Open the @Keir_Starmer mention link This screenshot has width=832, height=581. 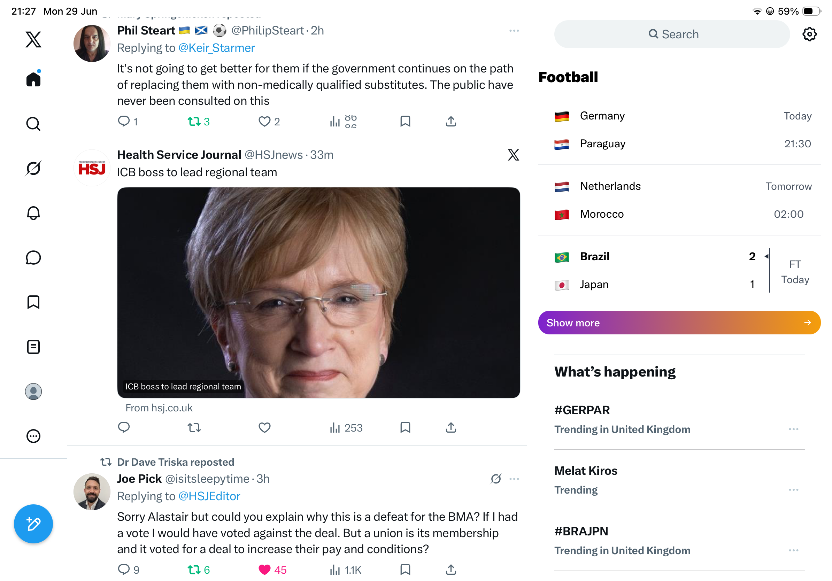(216, 48)
